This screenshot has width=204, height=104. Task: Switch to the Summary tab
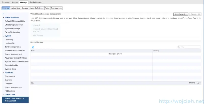tap(6, 2)
